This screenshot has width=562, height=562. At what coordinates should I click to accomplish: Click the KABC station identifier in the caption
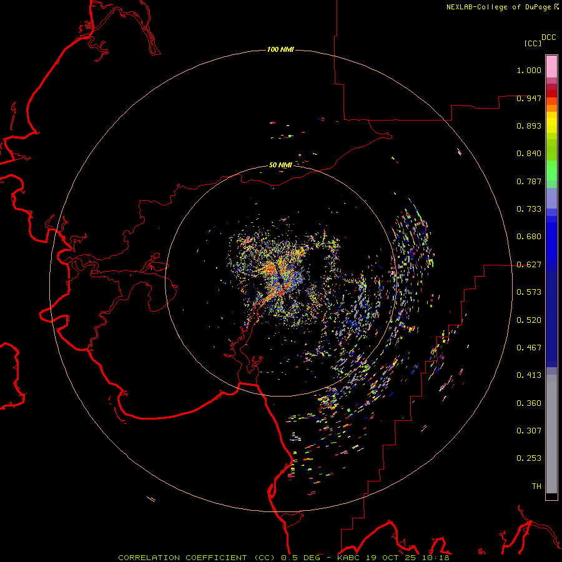(x=348, y=558)
